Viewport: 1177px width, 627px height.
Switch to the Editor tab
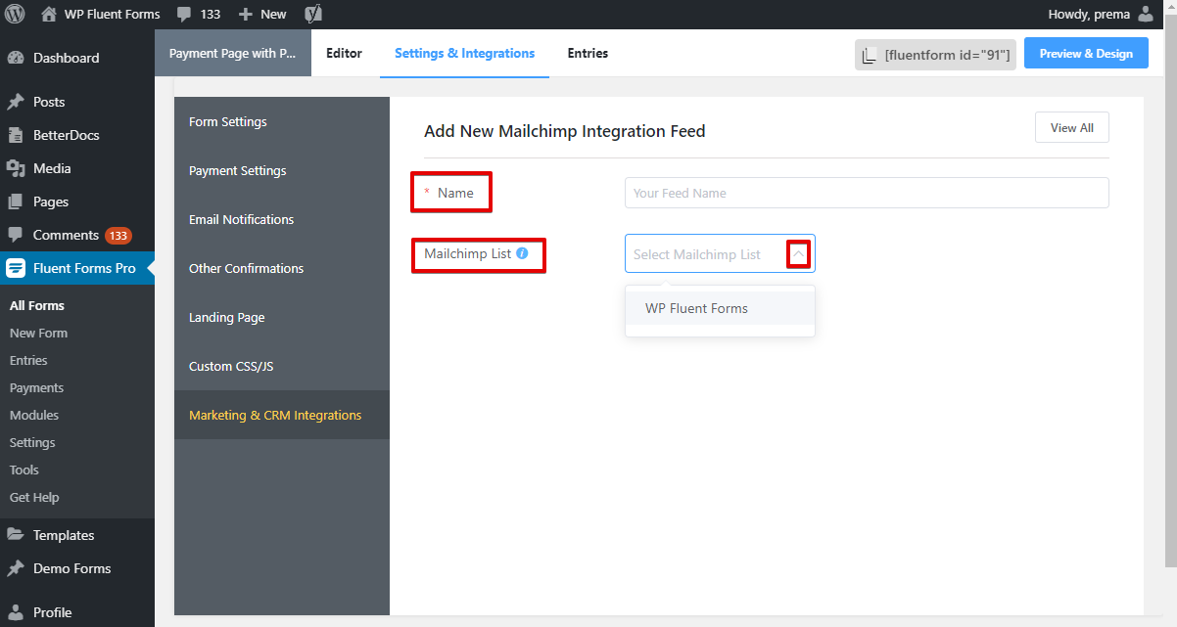[x=344, y=54]
